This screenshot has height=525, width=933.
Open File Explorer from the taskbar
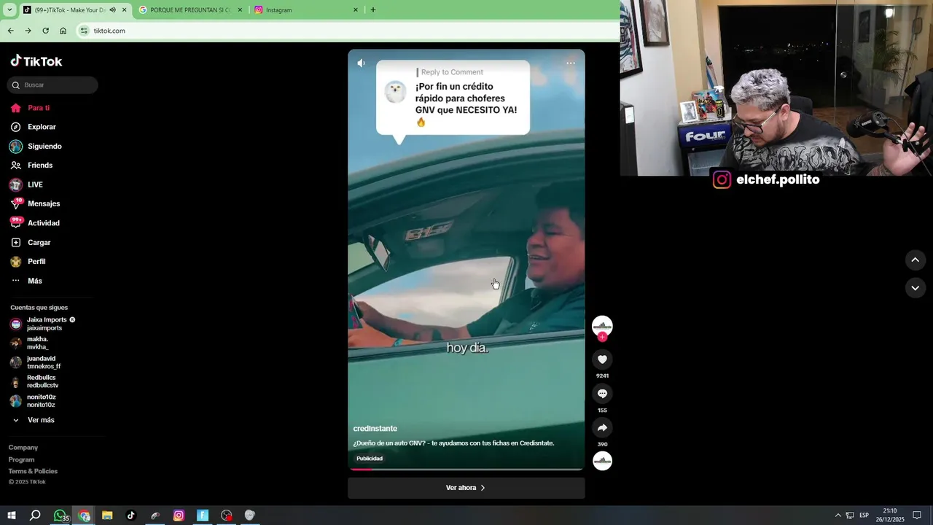coord(107,516)
